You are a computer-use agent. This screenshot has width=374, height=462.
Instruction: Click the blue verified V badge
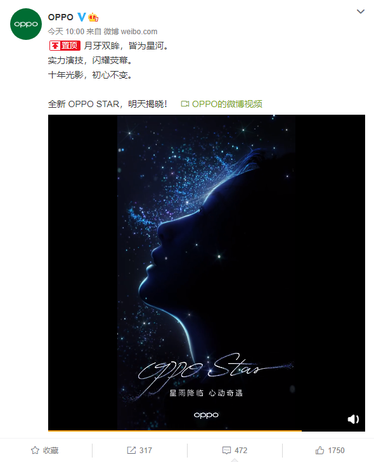(81, 17)
